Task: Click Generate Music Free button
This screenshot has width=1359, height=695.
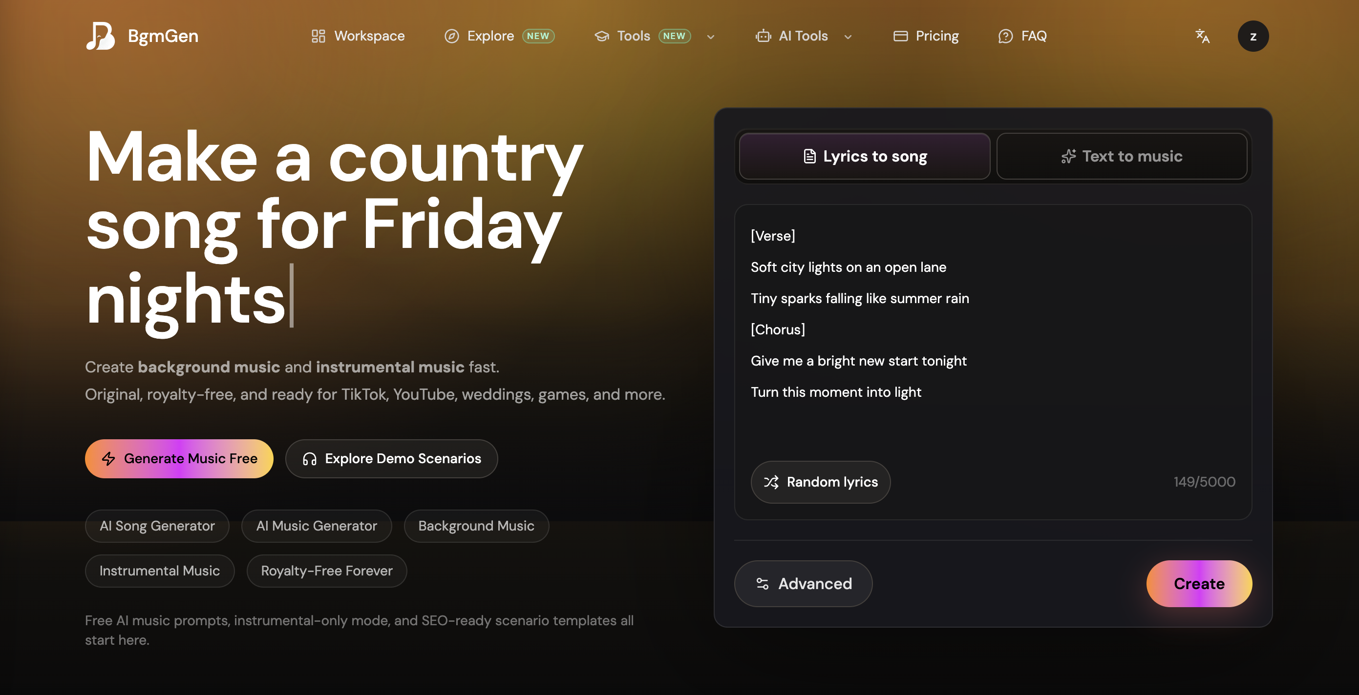Action: tap(179, 458)
